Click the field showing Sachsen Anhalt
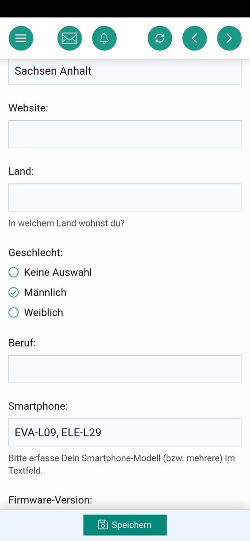The width and height of the screenshot is (250, 541). tap(125, 72)
